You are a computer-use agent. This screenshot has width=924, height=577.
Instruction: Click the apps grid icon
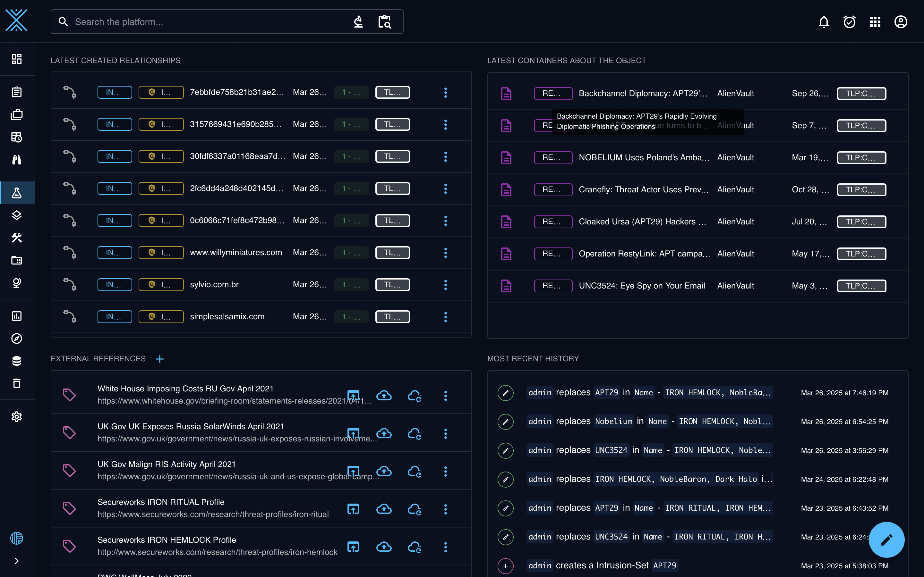click(875, 22)
